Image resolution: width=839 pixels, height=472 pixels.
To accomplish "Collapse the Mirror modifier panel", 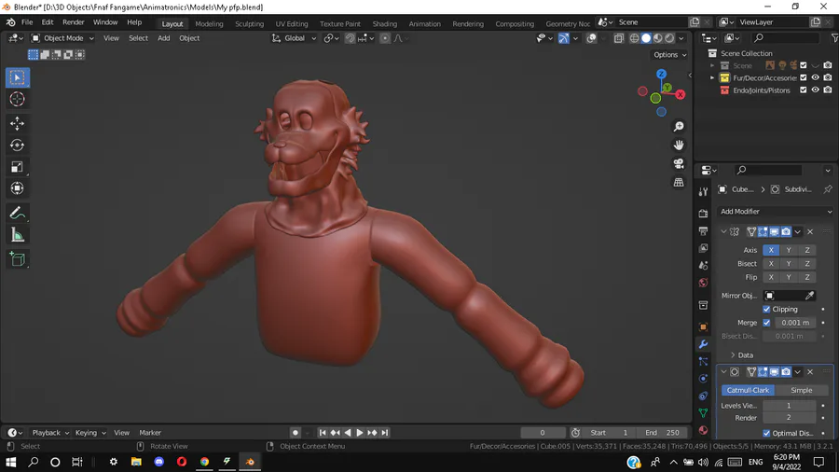I will [723, 231].
